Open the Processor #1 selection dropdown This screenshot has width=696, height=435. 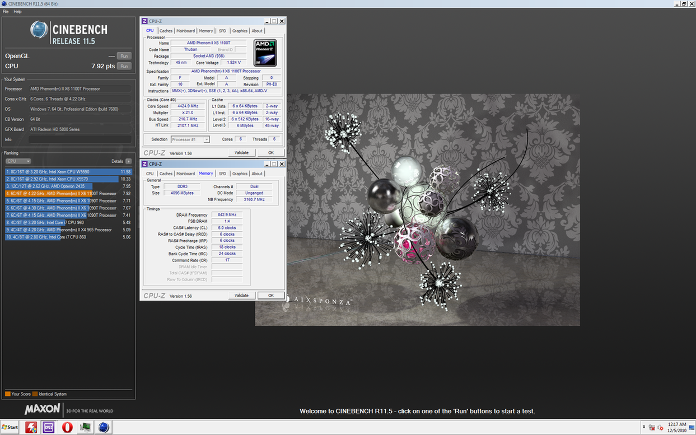pos(190,139)
